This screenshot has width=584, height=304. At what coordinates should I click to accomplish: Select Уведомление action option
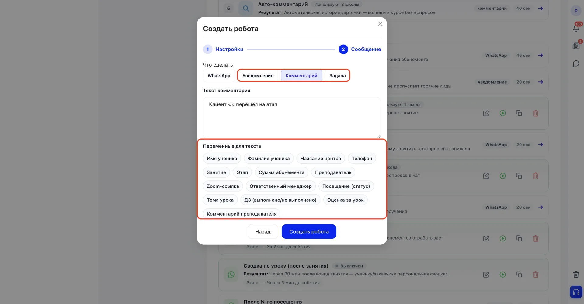(258, 76)
